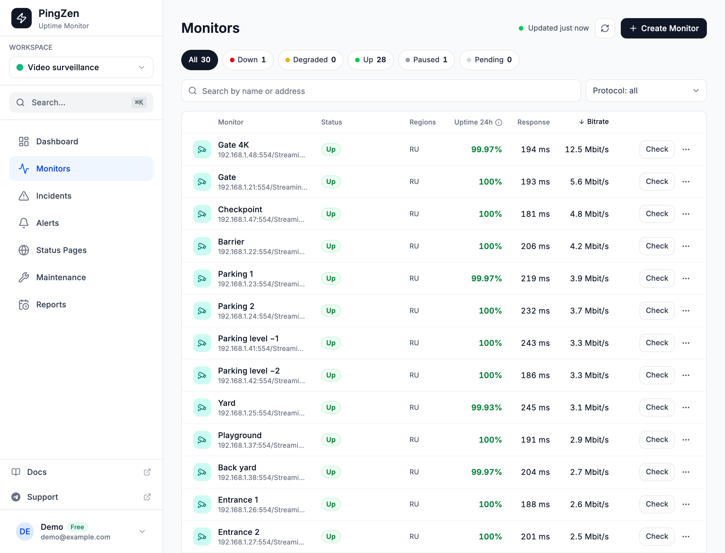Click the camera icon for Playground

[202, 440]
